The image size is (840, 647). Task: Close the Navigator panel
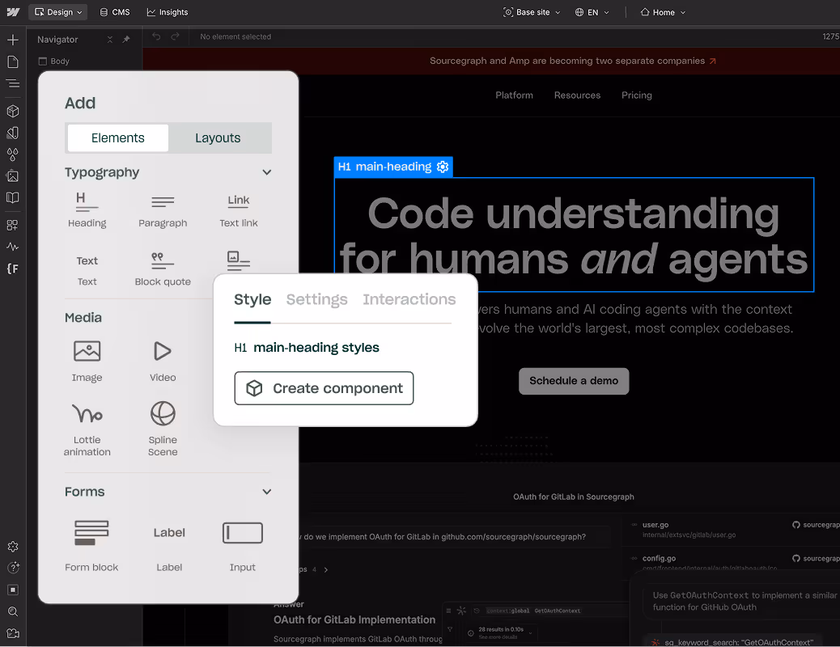pos(110,39)
